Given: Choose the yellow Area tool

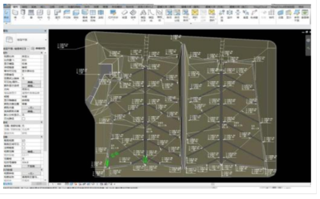Looking at the screenshot, I should pos(195,15).
